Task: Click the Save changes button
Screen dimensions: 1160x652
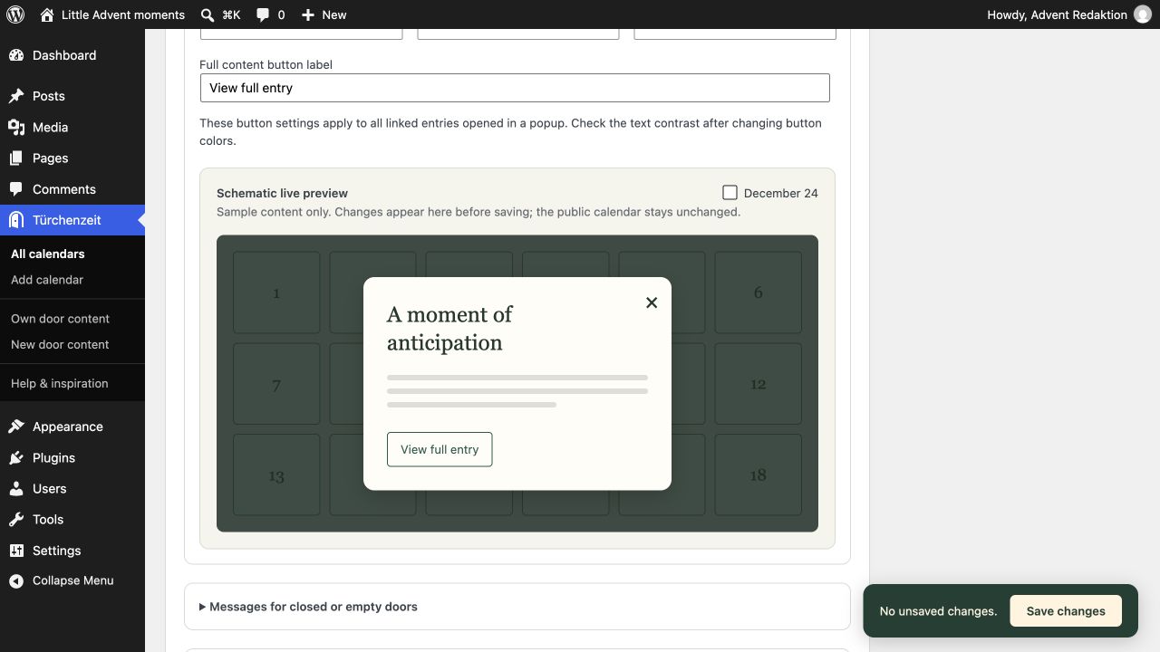Action: pyautogui.click(x=1066, y=611)
